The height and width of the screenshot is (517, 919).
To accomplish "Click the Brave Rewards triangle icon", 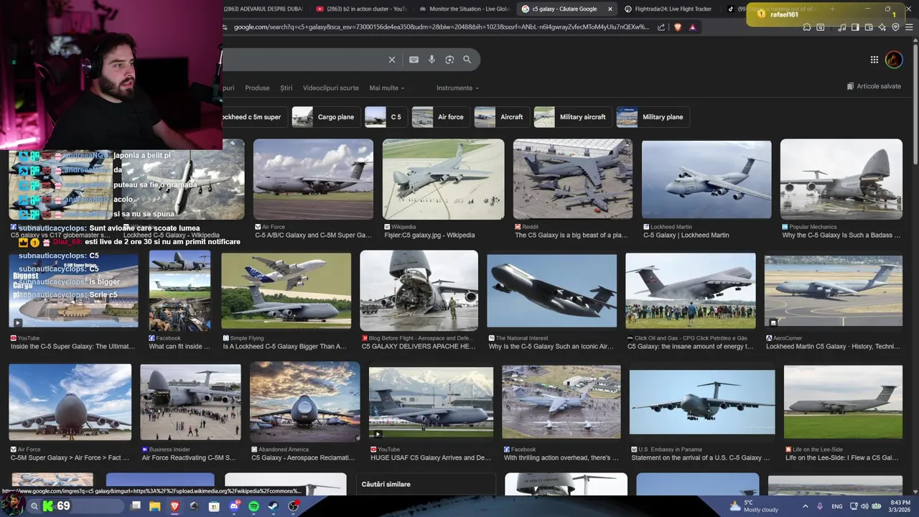I will point(692,27).
